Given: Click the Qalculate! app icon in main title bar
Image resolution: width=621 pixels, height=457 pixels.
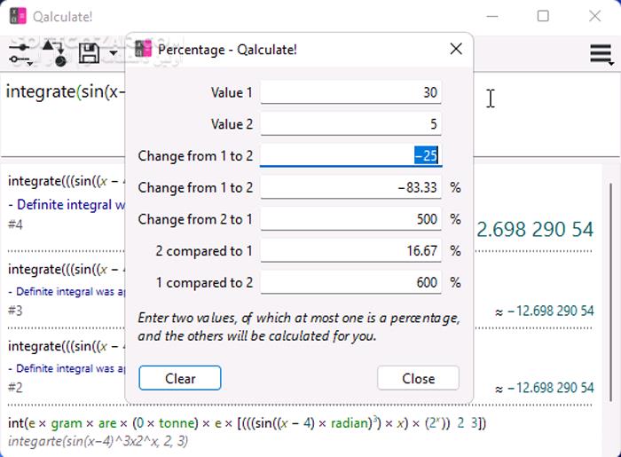Looking at the screenshot, I should (18, 16).
